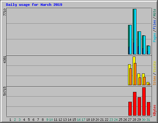Click the yellow visits bar for day 28
158x123 pixels.
tap(134, 71)
